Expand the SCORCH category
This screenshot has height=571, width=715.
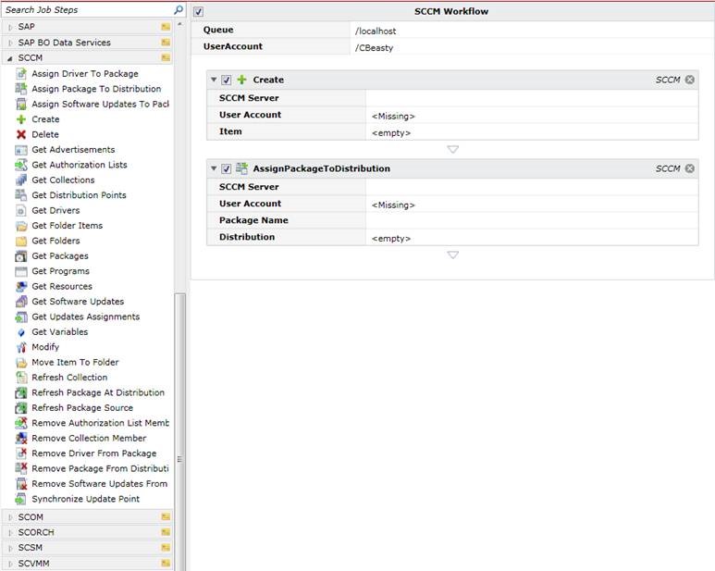point(10,532)
